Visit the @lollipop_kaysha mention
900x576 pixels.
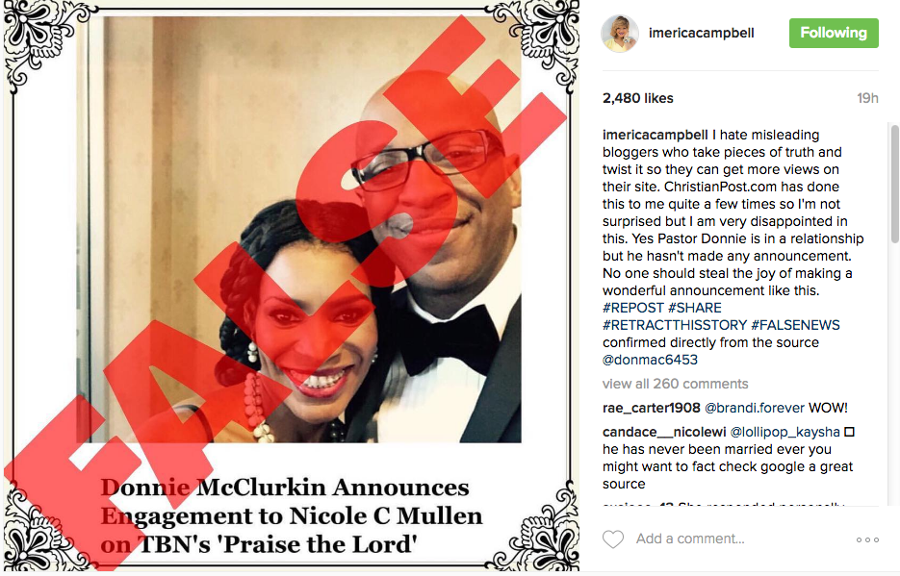tap(784, 432)
